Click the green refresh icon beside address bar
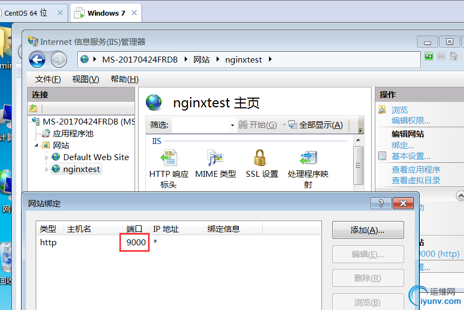This screenshot has width=464, height=310. coord(429,56)
